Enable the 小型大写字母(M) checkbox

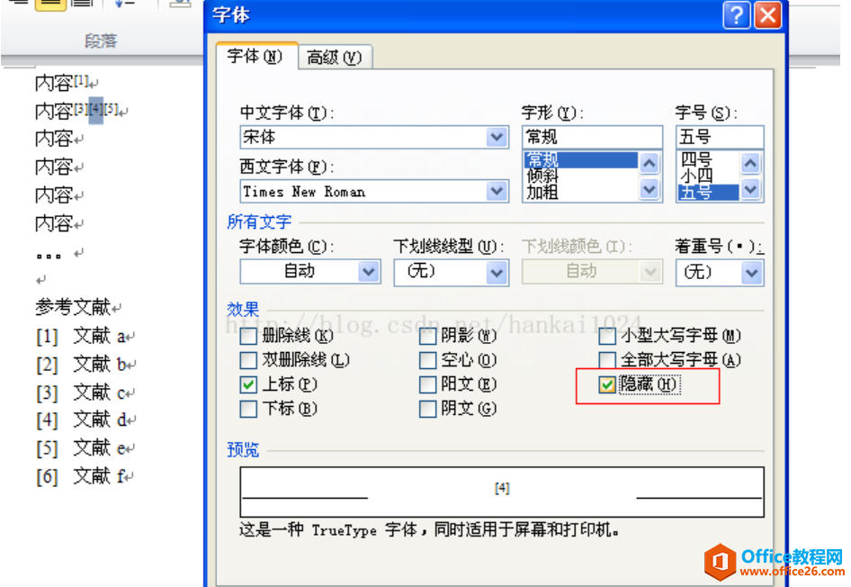607,337
